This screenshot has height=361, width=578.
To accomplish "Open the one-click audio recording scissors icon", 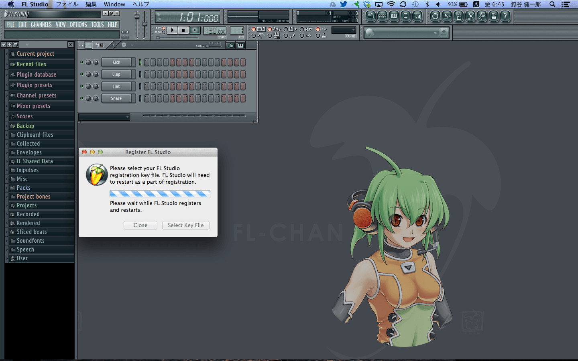I will [x=470, y=16].
